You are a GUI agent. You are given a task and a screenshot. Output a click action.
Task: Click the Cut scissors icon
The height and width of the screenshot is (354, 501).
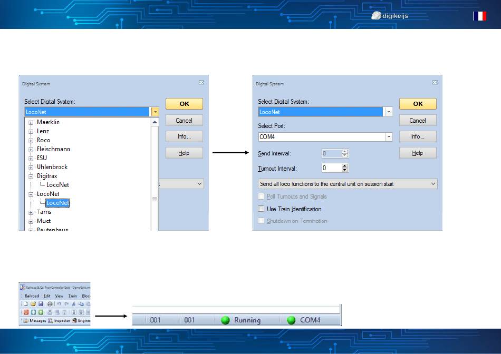[74, 304]
